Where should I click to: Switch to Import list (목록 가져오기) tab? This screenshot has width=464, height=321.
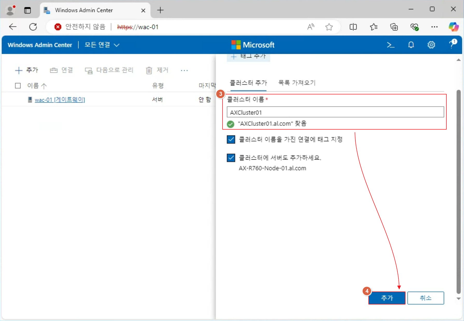297,83
